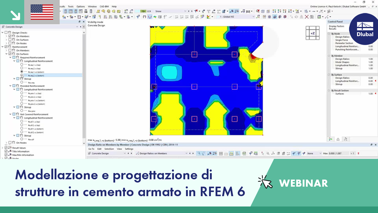Screen dimensions: 378x213
Task: Click the Qi load case color badge
Action: click(143, 11)
